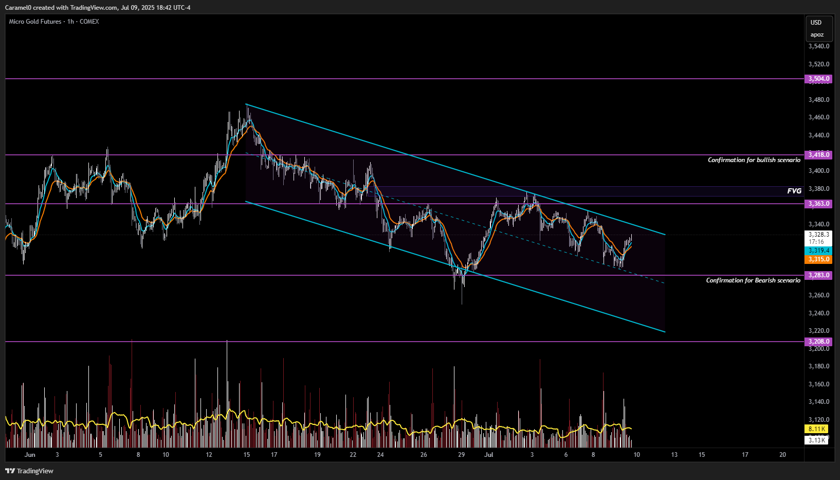Click the orange moving average value 3,315.0
Viewport: 840px width, 480px height.
point(818,259)
